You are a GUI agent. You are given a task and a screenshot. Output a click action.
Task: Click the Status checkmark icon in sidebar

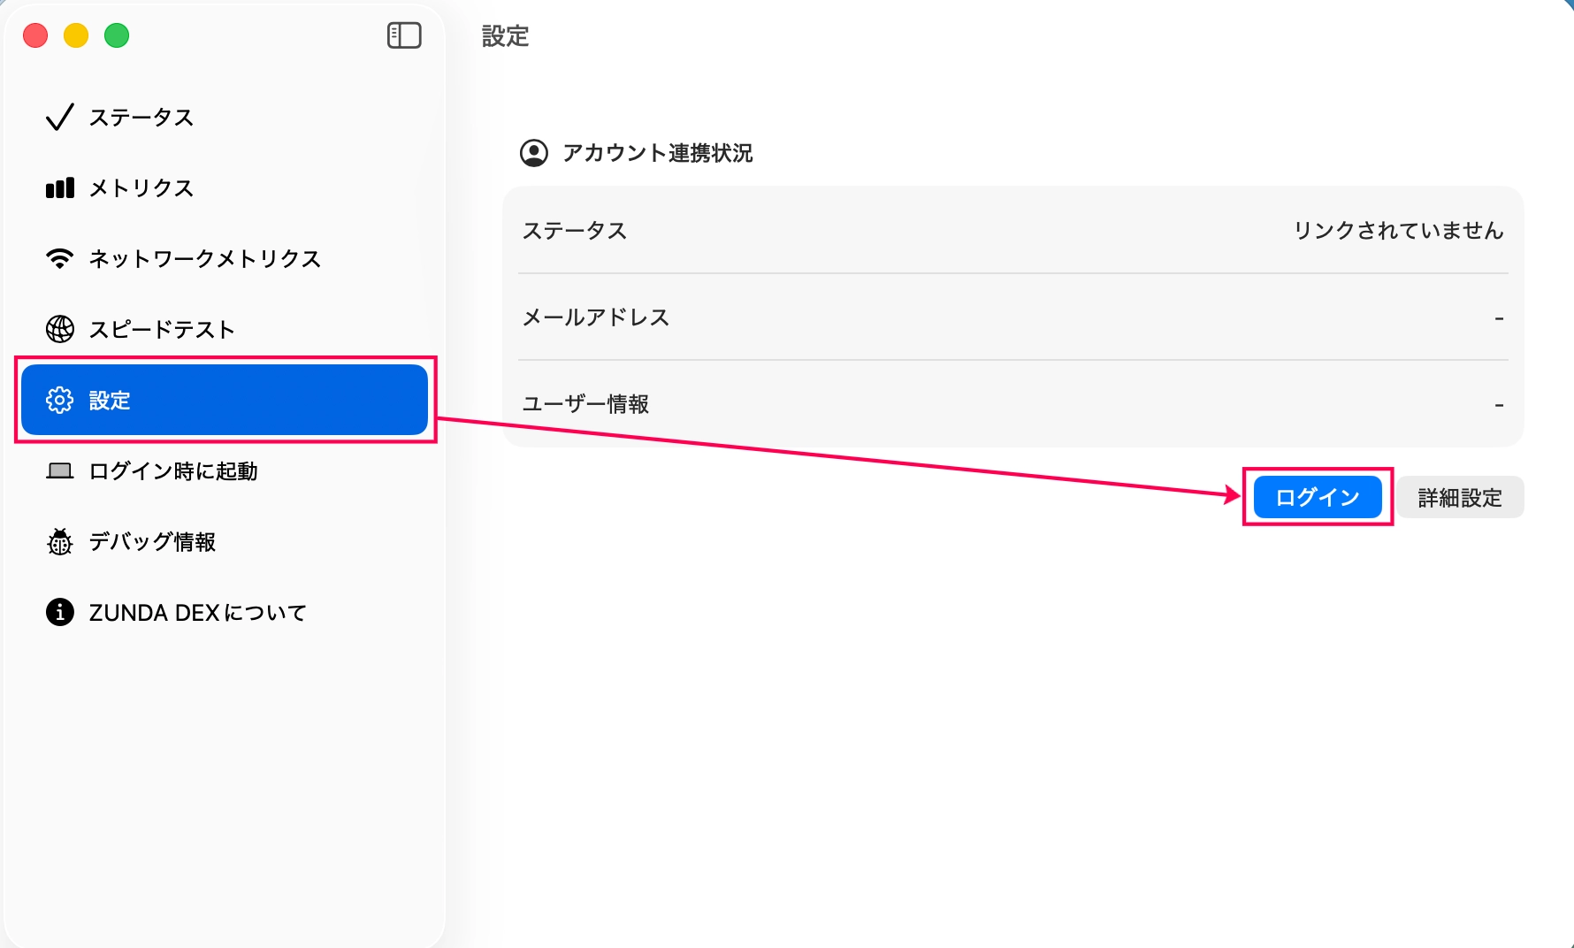coord(59,117)
